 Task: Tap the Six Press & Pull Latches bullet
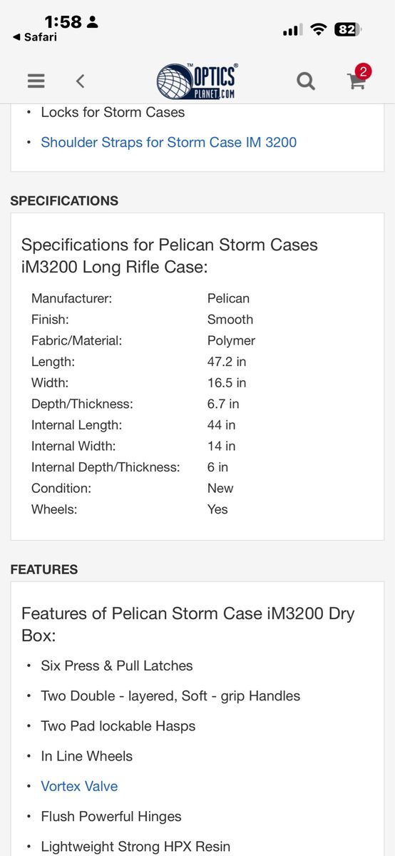[x=117, y=666]
